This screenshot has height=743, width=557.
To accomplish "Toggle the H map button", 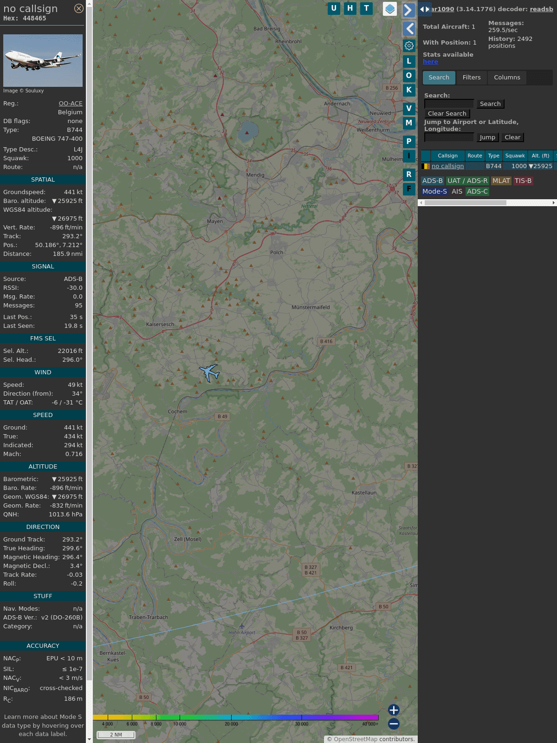I will click(350, 8).
